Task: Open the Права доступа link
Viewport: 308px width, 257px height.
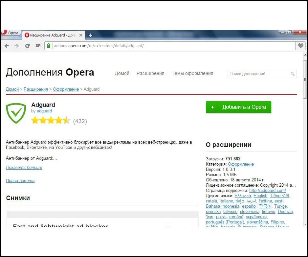Action: (20, 180)
